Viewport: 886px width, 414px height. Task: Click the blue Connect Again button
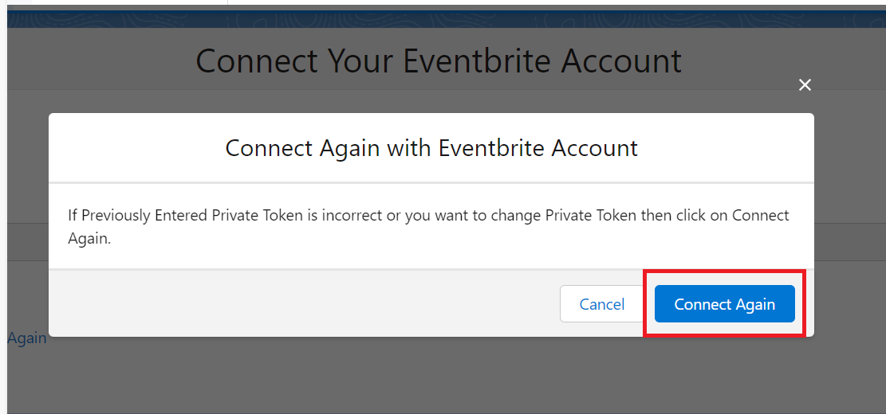tap(724, 304)
